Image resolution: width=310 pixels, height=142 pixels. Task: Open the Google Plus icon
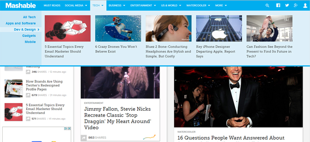tap(296, 6)
